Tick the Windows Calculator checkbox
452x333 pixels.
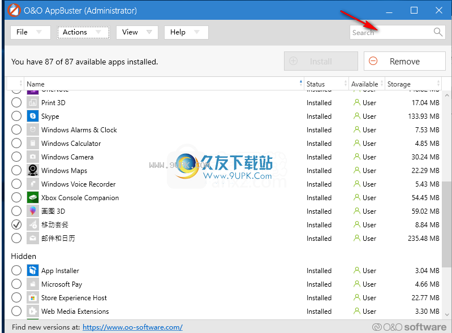16,143
